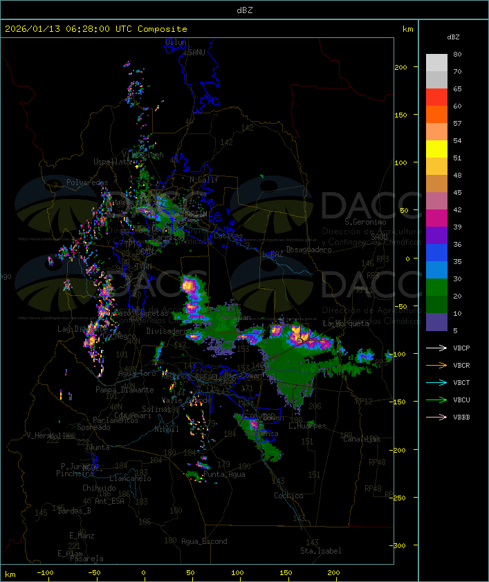Click the Sosneado place label
The image size is (489, 582).
93,427
